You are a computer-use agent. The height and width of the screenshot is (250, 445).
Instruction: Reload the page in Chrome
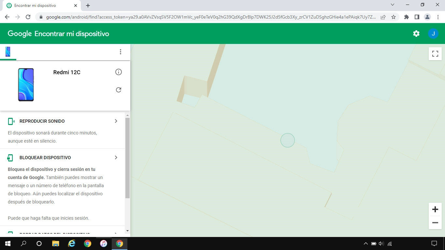(x=28, y=17)
